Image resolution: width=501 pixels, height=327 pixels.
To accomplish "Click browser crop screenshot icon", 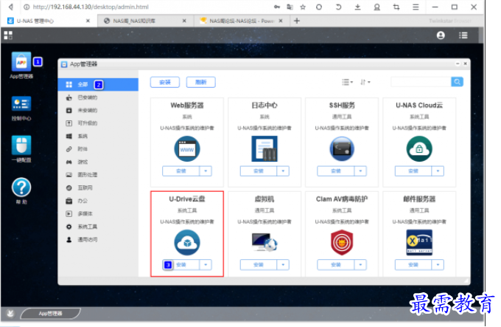I will pyautogui.click(x=396, y=7).
